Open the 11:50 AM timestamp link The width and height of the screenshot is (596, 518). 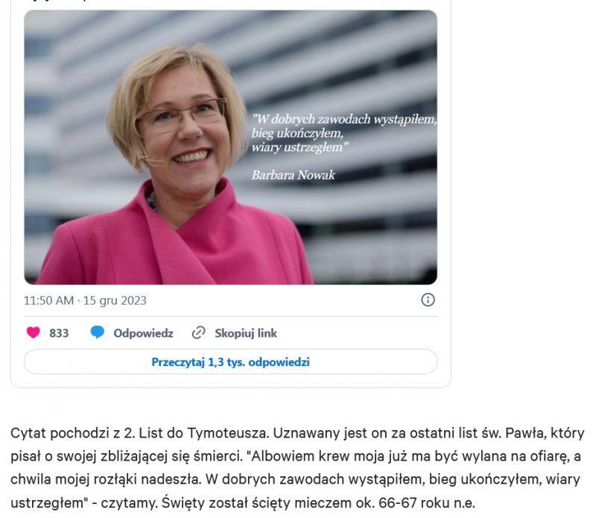(48, 300)
